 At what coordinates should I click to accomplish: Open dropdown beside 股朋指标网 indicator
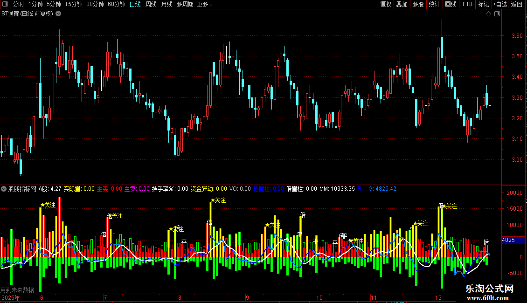pos(4,189)
